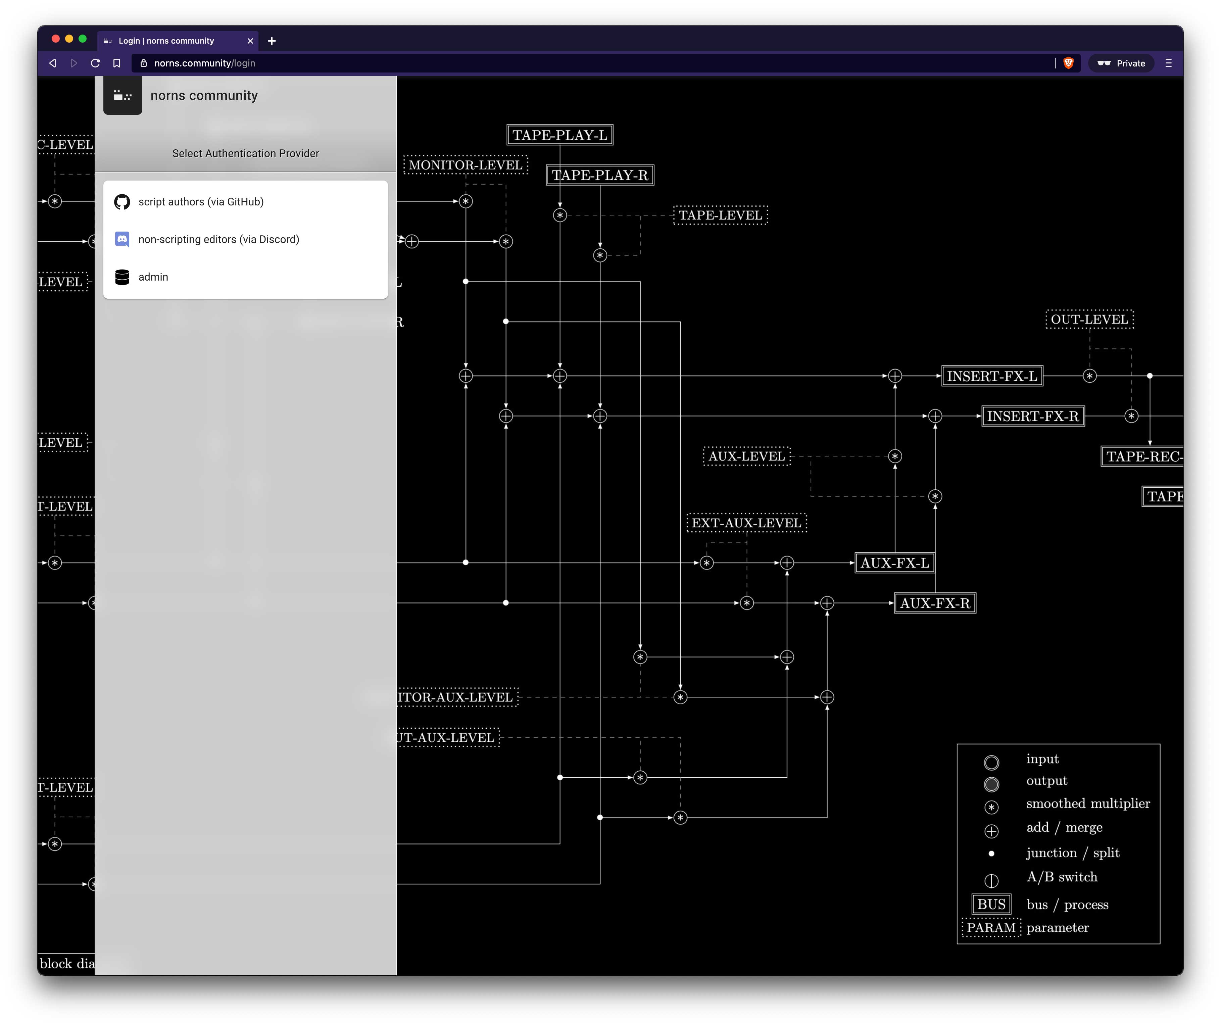The width and height of the screenshot is (1221, 1025).
Task: Click the junction / split legend dot
Action: tap(991, 853)
